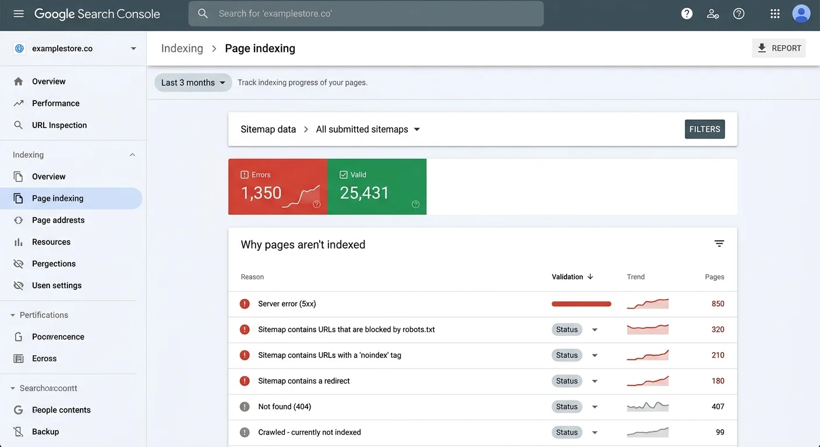This screenshot has width=820, height=447.
Task: Click Status chip for Not found (404)
Action: pos(567,407)
